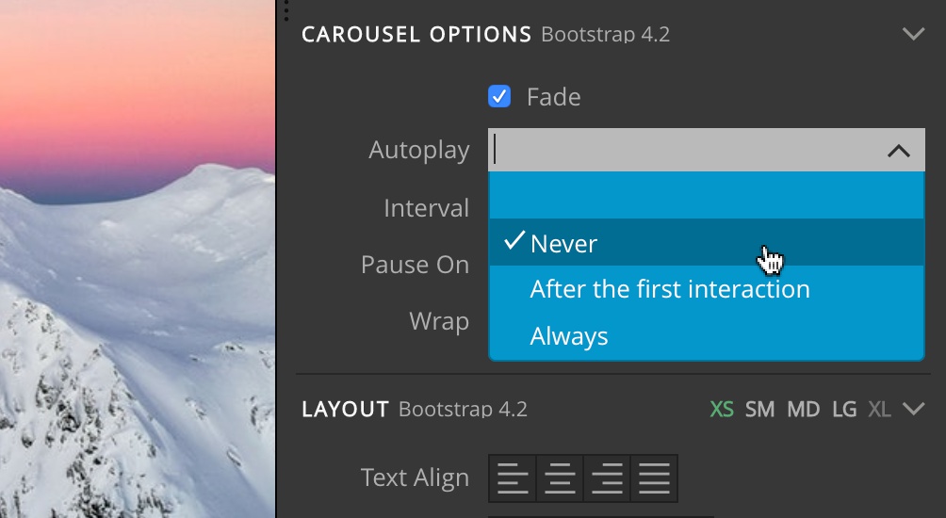Select the justify text align icon
Viewport: 946px width, 518px height.
coord(654,478)
